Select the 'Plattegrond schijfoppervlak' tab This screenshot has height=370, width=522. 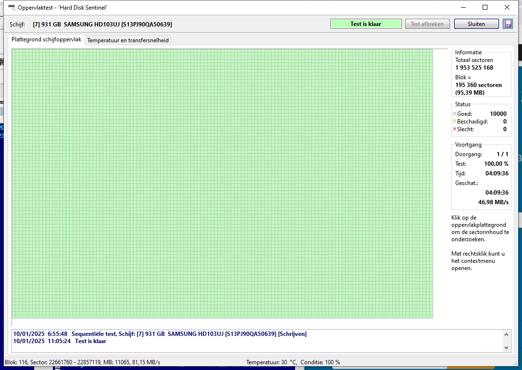click(x=47, y=40)
